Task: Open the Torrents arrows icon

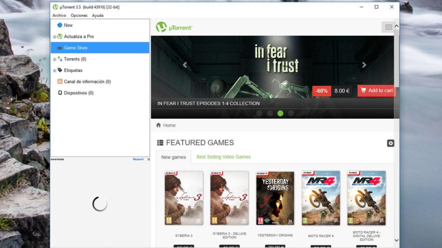Action: pyautogui.click(x=59, y=59)
